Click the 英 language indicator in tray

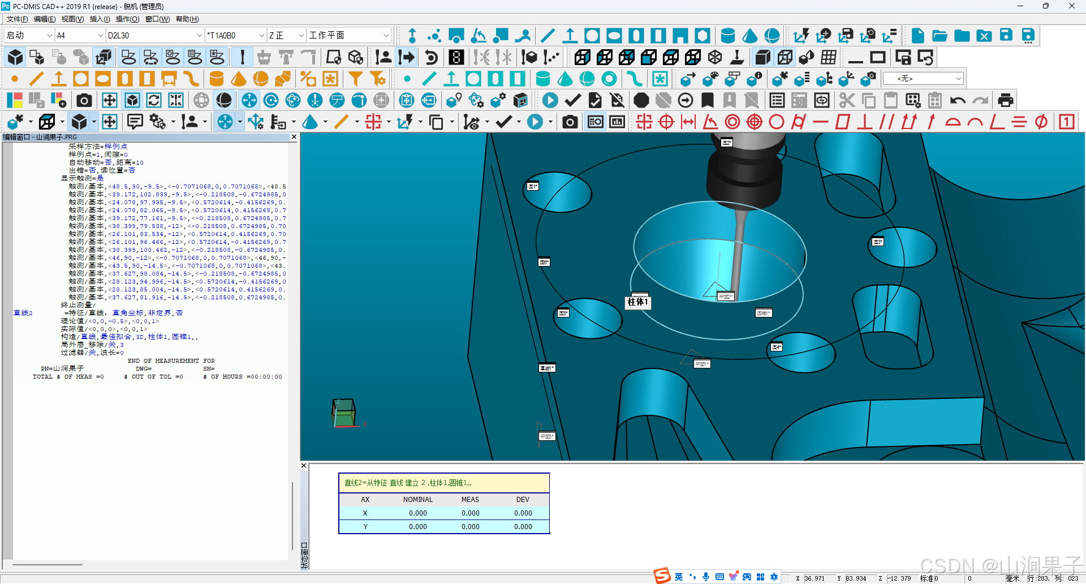[678, 577]
